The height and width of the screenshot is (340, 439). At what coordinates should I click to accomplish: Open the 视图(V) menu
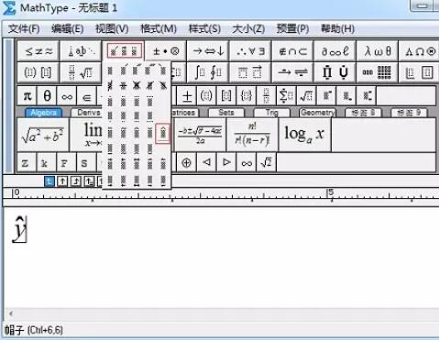[x=112, y=29]
